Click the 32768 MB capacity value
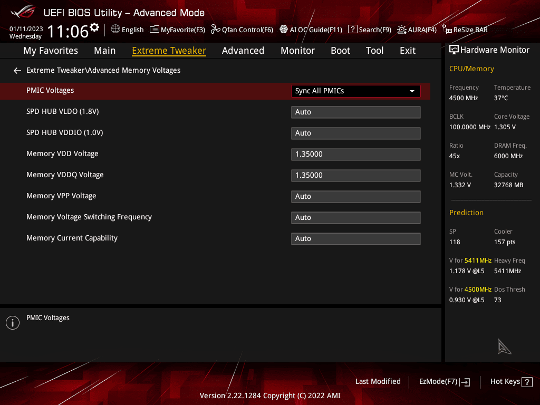This screenshot has width=540, height=405. pos(508,185)
